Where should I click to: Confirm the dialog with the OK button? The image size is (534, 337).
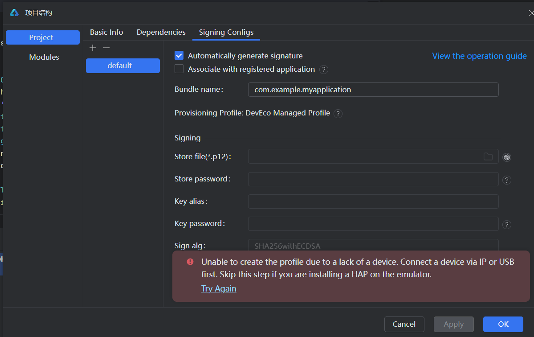click(x=503, y=324)
